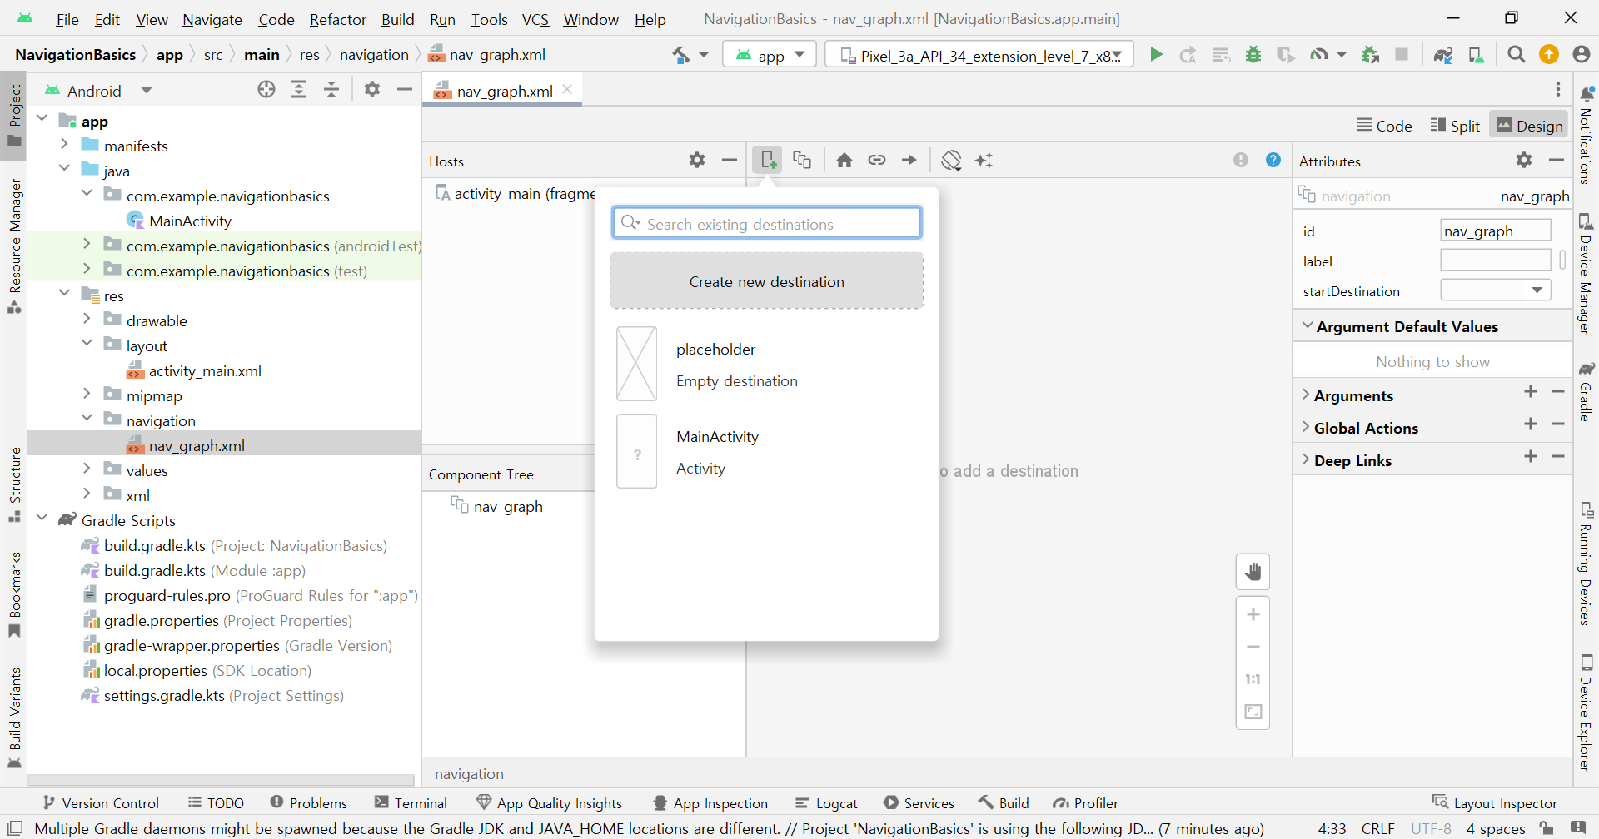Open the VCS menu
The width and height of the screenshot is (1599, 839).
coord(535,19)
